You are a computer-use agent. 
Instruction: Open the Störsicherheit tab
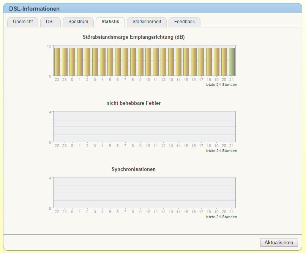pos(147,22)
